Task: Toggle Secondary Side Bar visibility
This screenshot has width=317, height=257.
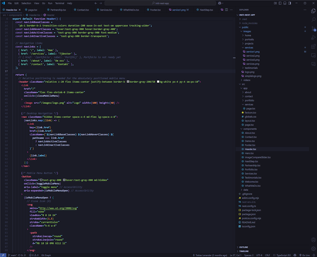Action: point(290,3)
